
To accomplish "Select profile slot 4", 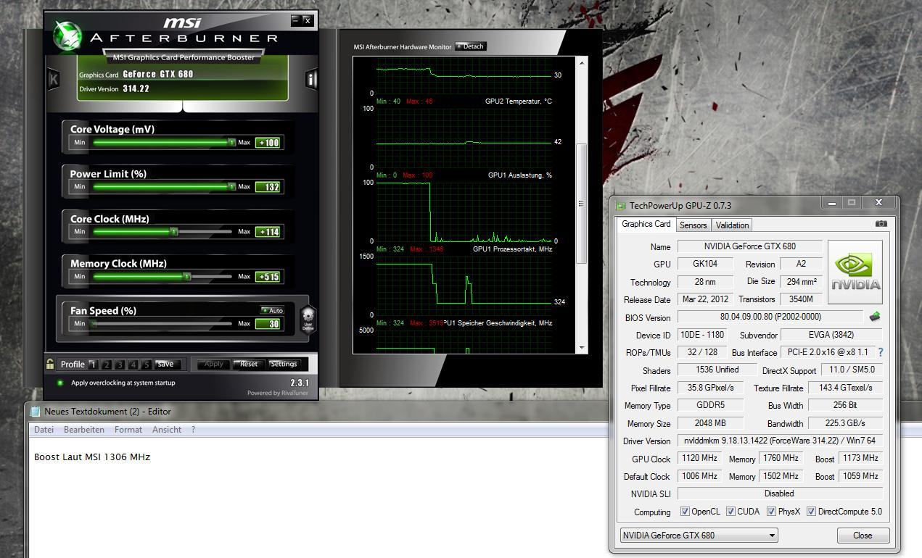I will coord(133,365).
